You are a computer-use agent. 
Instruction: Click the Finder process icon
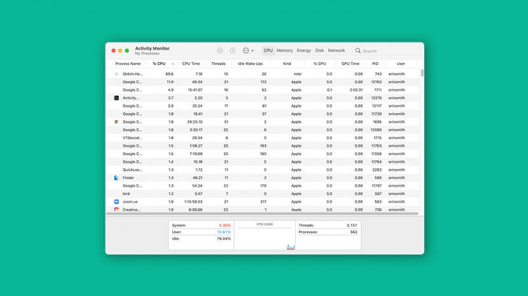click(116, 178)
